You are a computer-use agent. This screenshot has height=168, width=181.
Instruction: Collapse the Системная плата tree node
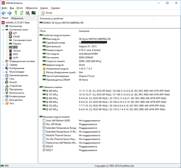[x=3, y=30]
